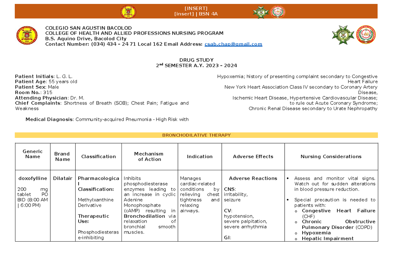Click the Nursing Considerations column header
Screen dimensions: 393x257
(x=331, y=156)
